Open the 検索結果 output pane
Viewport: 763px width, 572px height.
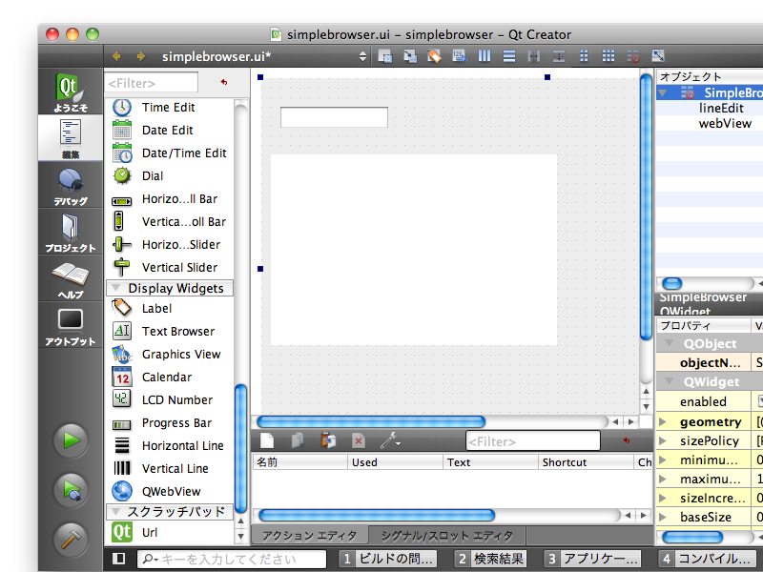coord(490,559)
